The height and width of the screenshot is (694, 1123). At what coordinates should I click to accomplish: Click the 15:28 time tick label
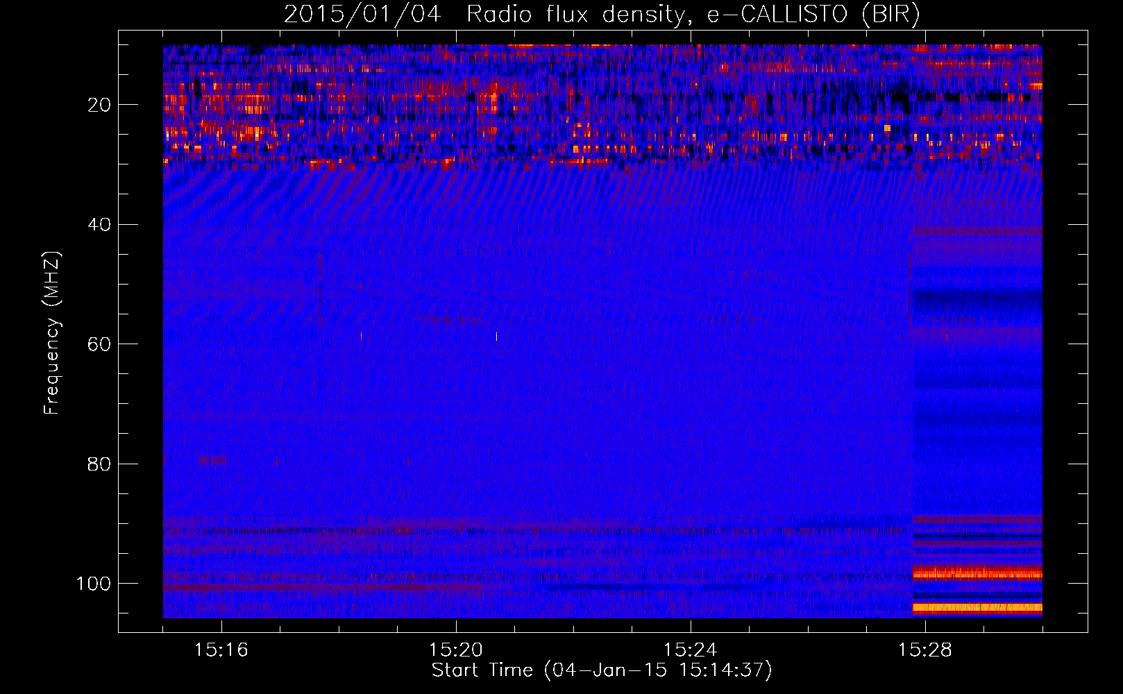click(925, 650)
